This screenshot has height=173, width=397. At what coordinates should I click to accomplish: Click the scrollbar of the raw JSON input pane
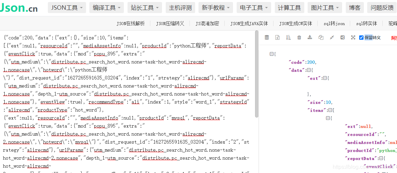pyautogui.click(x=257, y=74)
